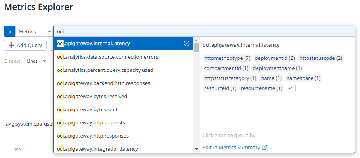Click the clock icon on highlighted metric
This screenshot has width=360, height=158.
pyautogui.click(x=187, y=43)
